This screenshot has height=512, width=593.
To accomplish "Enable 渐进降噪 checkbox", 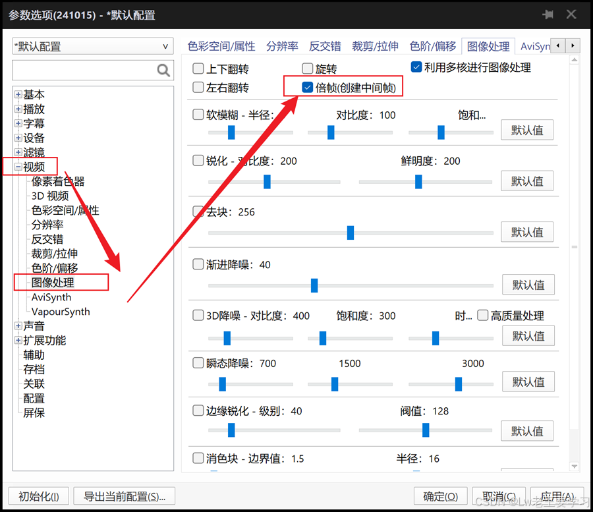I will pos(198,264).
